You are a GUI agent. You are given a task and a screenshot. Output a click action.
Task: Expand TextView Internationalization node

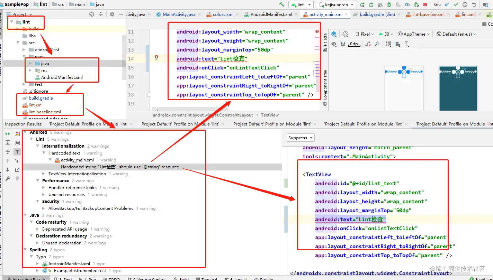[44, 174]
